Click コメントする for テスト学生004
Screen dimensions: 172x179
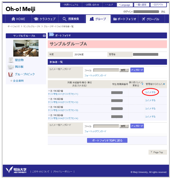(x=150, y=117)
